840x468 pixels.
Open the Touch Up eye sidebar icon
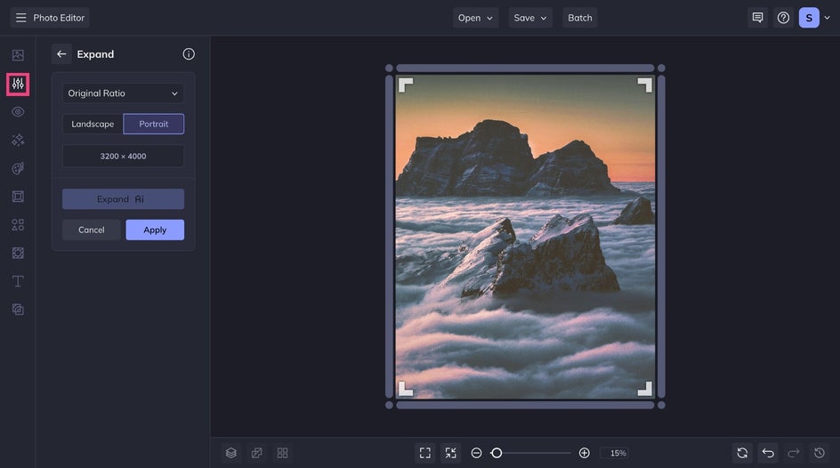[x=18, y=112]
